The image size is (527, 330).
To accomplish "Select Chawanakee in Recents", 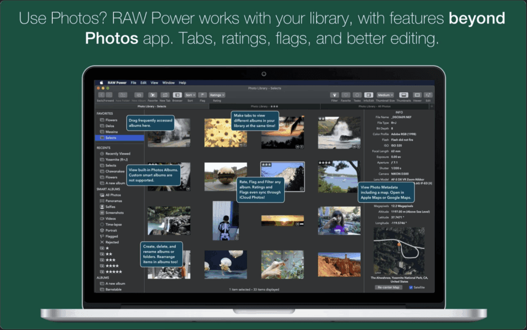I will [x=112, y=171].
